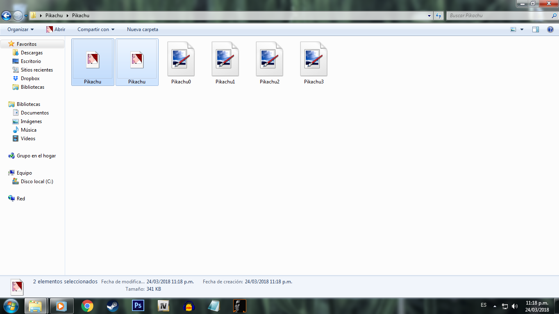Click the "2 elementos seleccionados" text

pyautogui.click(x=65, y=282)
